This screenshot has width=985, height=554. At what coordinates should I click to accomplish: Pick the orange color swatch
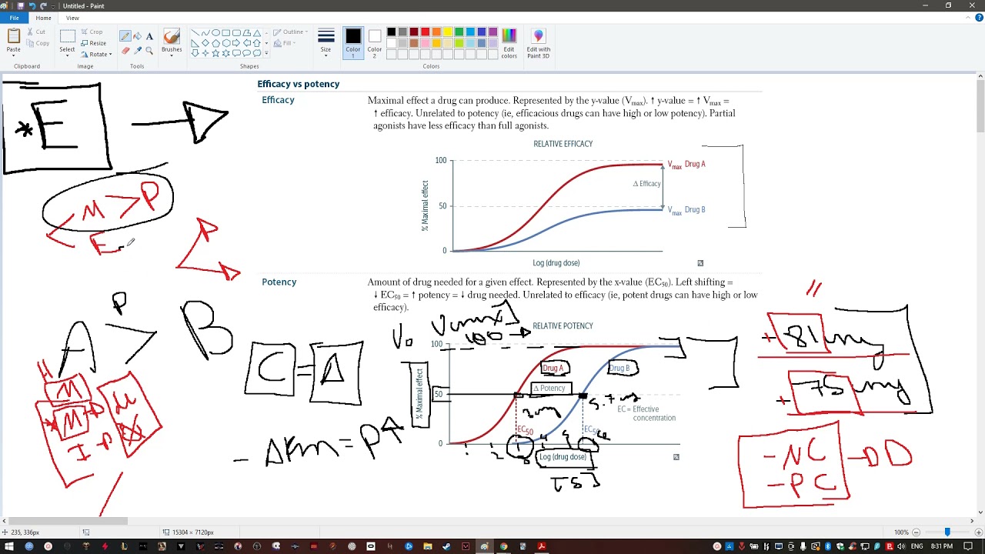[x=436, y=32]
